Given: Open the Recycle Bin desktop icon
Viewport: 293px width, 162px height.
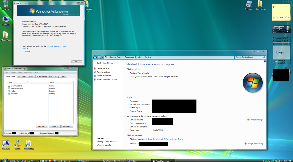Looking at the screenshot, I should point(6,5).
